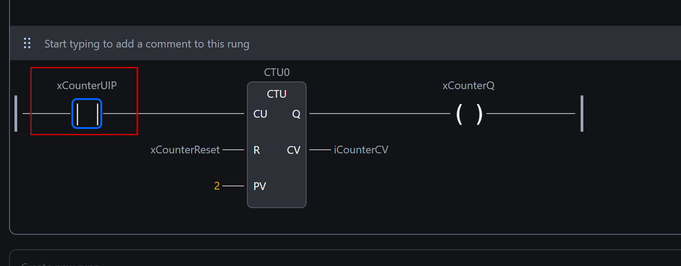
Task: Click the iCounterCV variable
Action: tap(361, 150)
